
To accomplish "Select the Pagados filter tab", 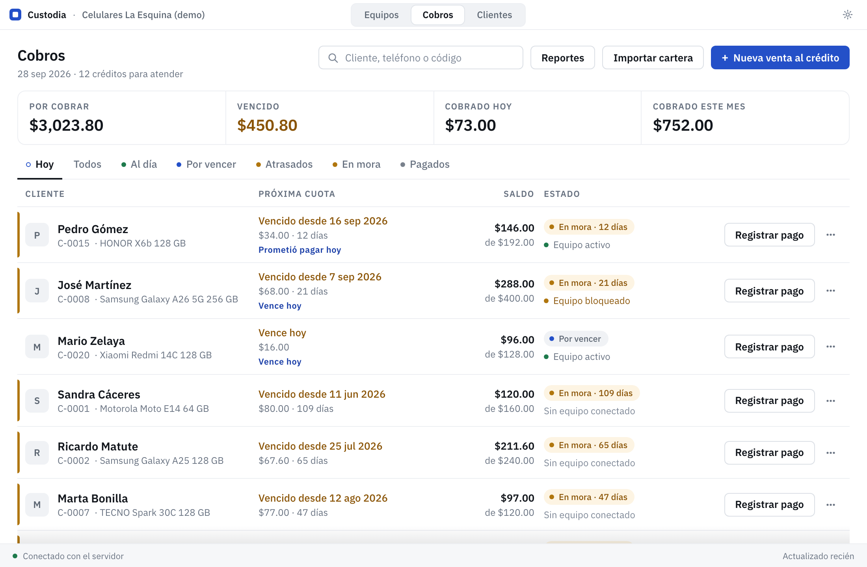I will pos(425,164).
